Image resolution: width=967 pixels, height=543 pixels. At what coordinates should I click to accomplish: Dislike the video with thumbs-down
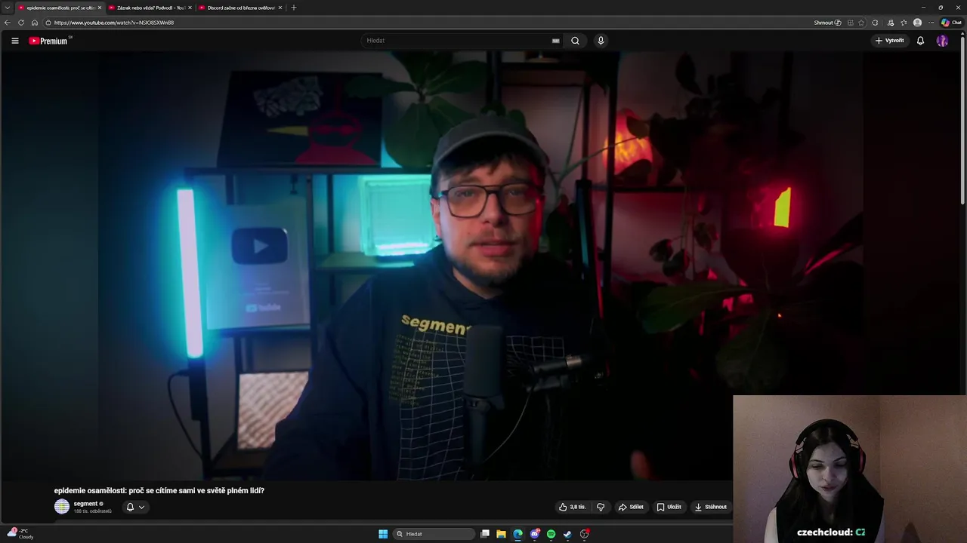[601, 507]
